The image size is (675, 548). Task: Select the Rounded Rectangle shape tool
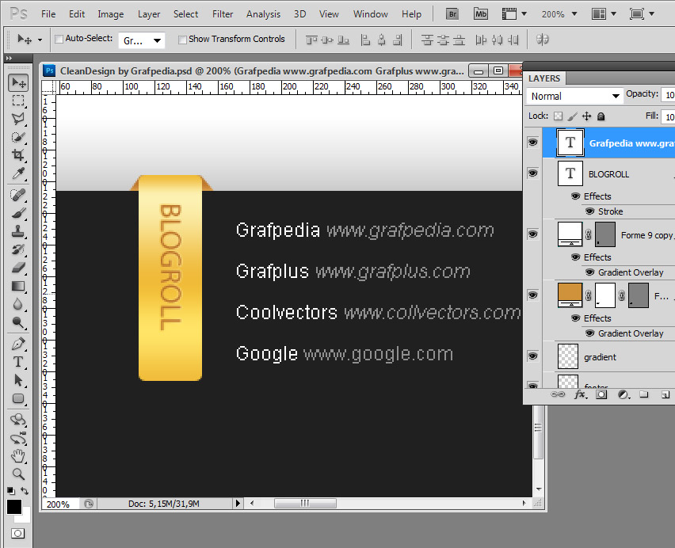[18, 398]
